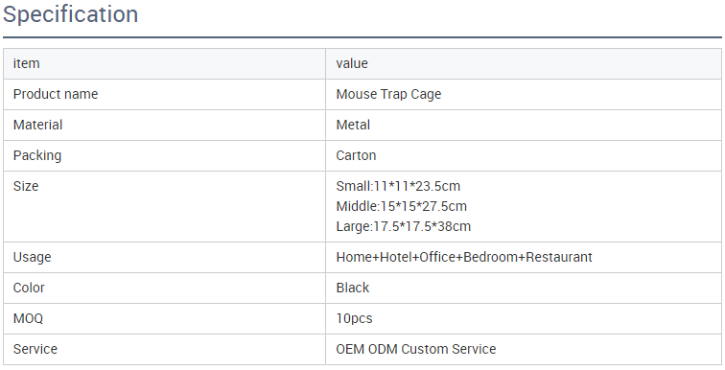Click the Product name label cell
This screenshot has width=725, height=370.
point(164,94)
